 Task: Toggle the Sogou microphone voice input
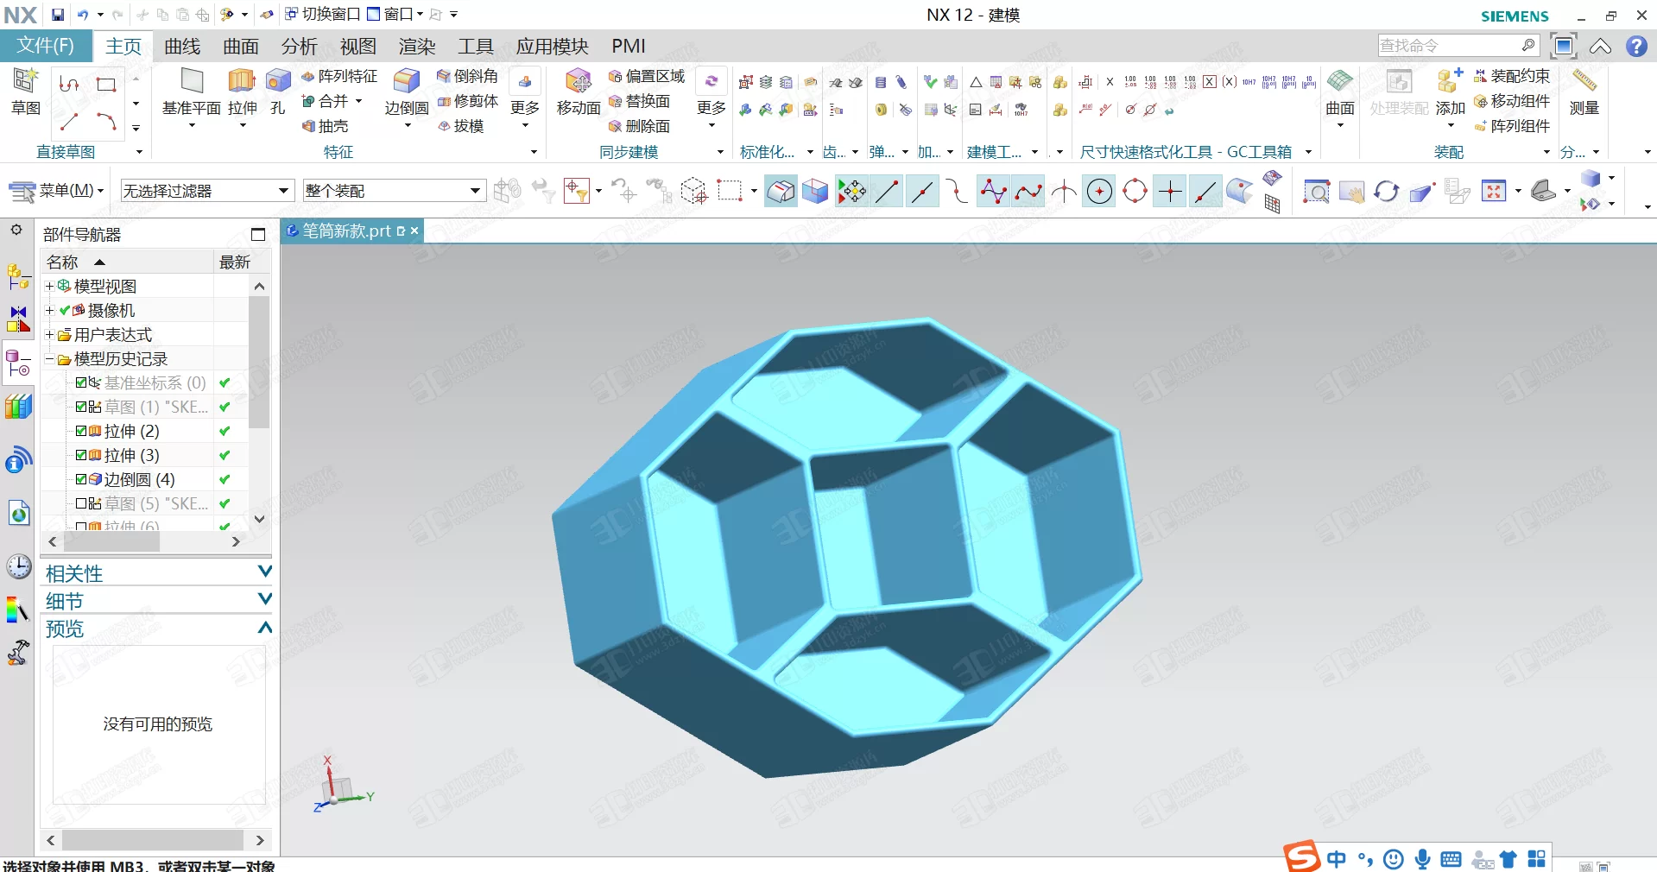(x=1422, y=859)
